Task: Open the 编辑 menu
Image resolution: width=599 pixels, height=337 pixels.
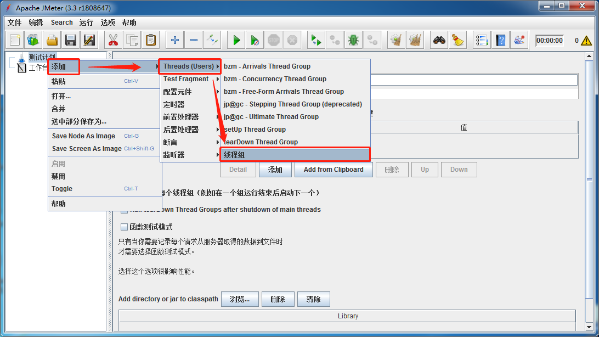Action: (x=36, y=23)
